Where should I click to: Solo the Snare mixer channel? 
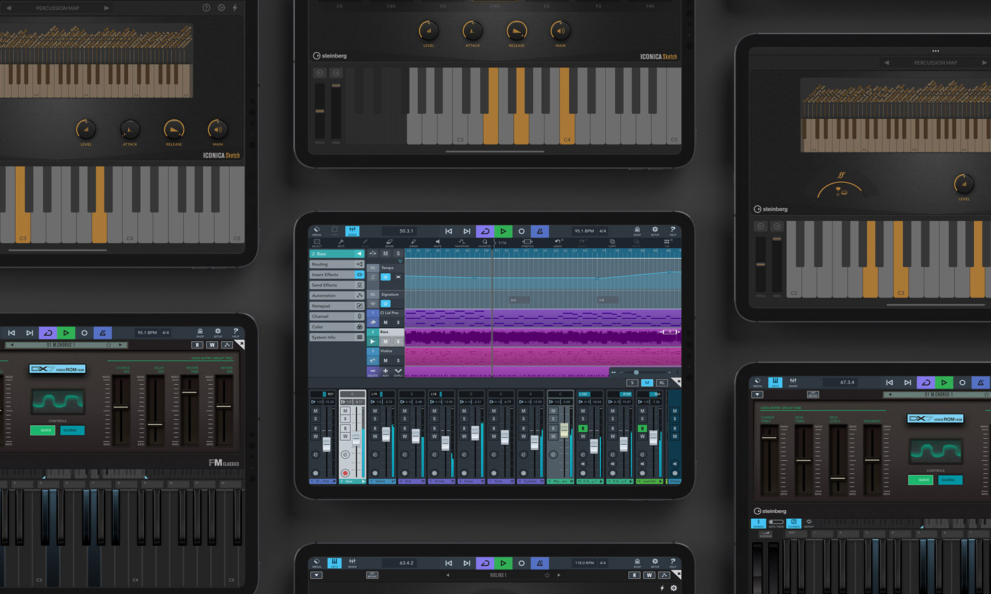[464, 419]
